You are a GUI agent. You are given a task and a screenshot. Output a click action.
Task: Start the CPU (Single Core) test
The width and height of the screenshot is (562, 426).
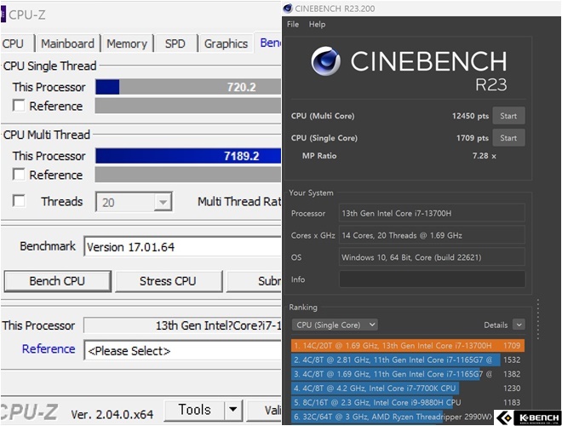(x=508, y=138)
